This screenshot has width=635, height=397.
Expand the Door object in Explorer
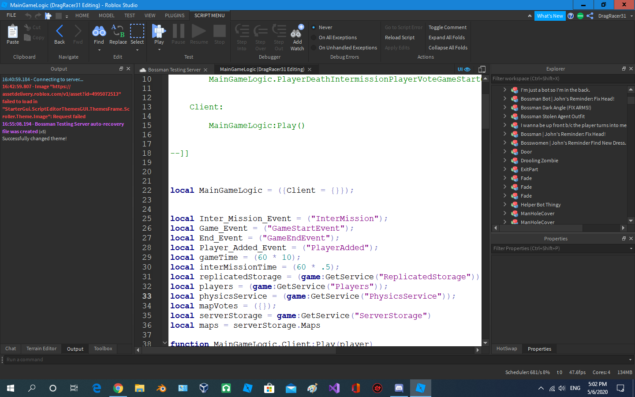click(504, 151)
